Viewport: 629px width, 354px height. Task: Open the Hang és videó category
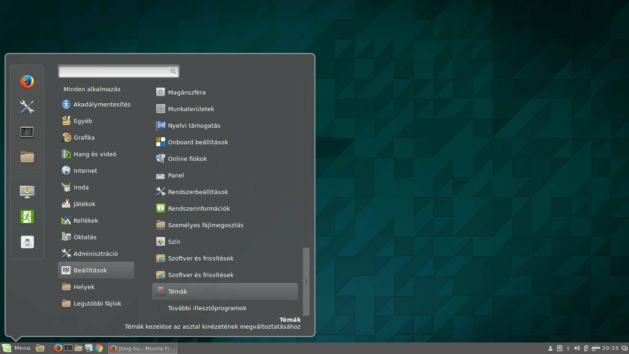pos(96,154)
